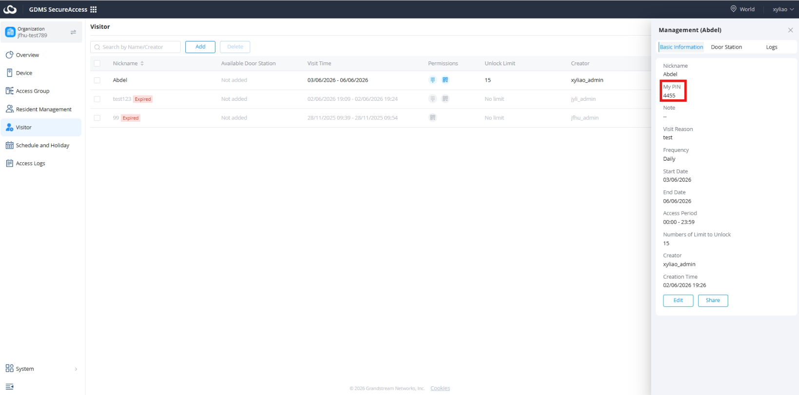Open Device in the sidebar

point(41,73)
